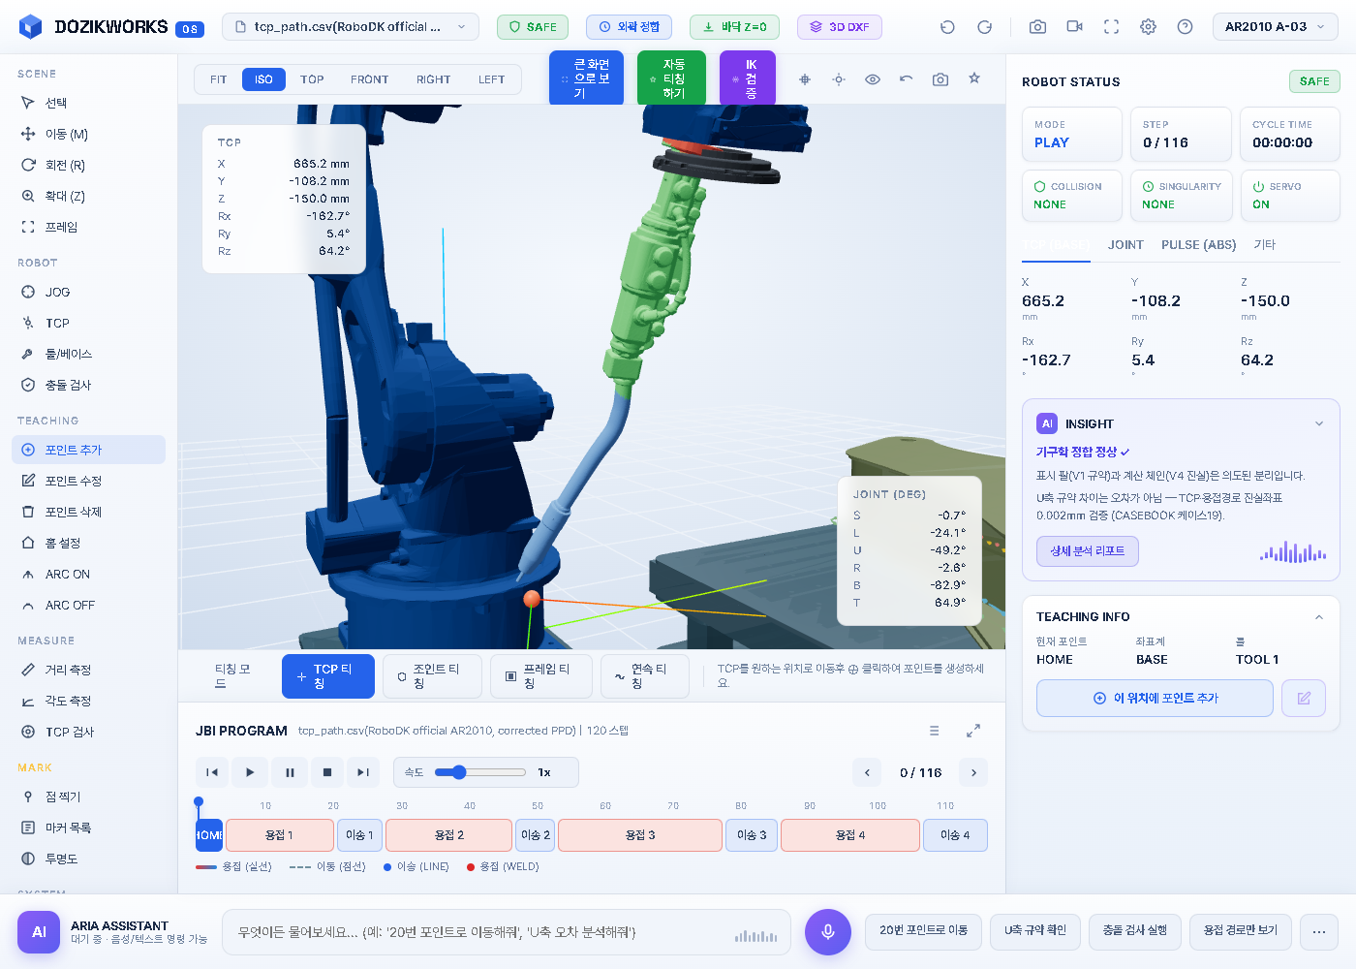Click the redo icon in top bar
1356x969 pixels.
coord(984,27)
